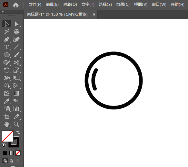Swap fill and stroke colors arrow
The width and height of the screenshot is (188, 167).
tap(18, 133)
